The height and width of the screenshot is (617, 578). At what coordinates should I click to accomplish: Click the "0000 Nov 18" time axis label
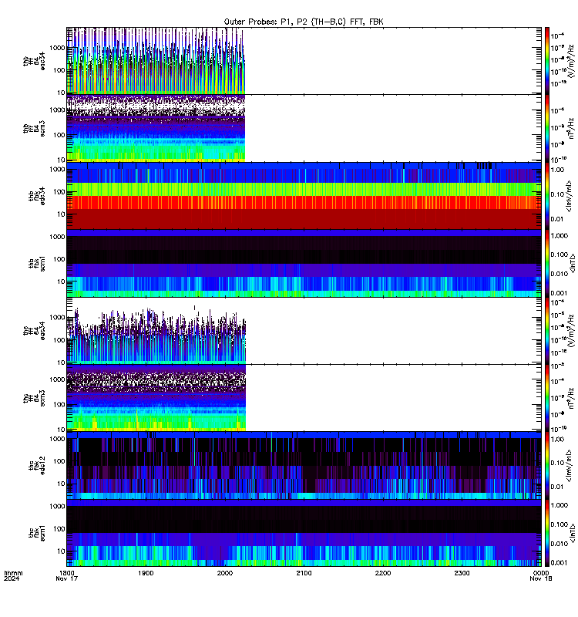[541, 575]
